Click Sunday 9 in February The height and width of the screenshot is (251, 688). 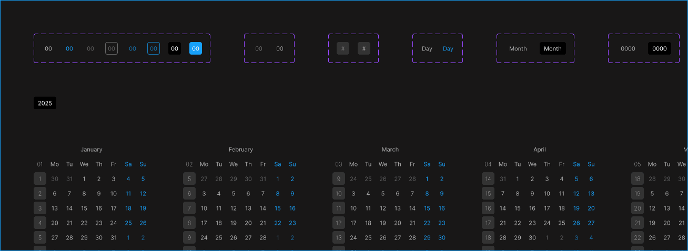click(292, 194)
